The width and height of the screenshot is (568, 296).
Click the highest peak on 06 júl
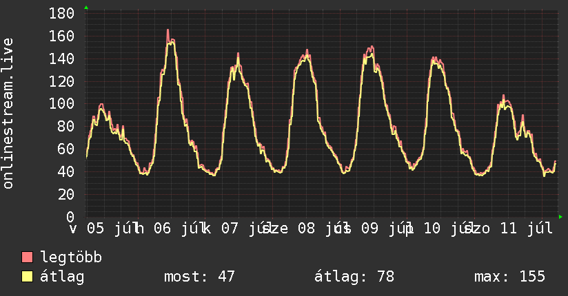click(168, 30)
